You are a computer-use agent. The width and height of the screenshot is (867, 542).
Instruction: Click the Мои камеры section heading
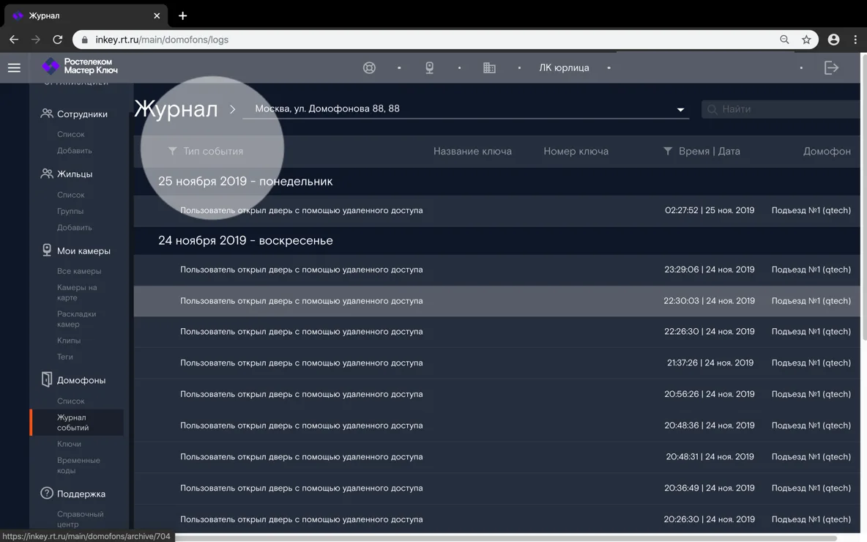[x=83, y=250]
